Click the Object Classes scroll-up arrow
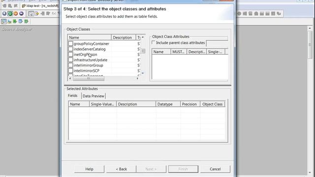 [x=143, y=37]
